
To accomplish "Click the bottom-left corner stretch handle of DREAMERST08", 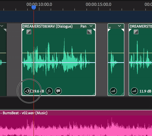I will click(x=23, y=94).
